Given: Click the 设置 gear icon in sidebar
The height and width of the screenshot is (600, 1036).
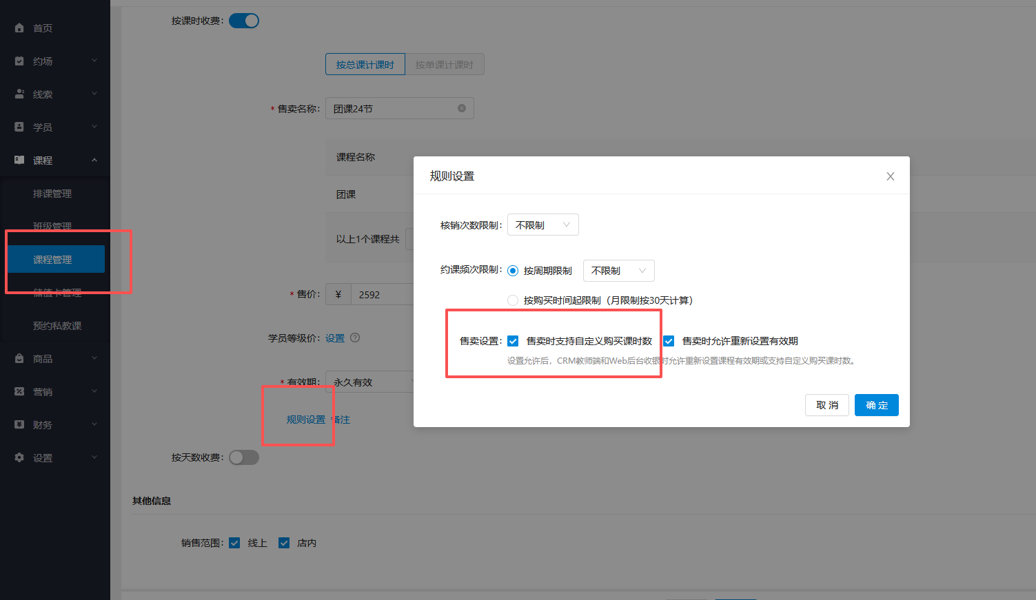Looking at the screenshot, I should (19, 458).
